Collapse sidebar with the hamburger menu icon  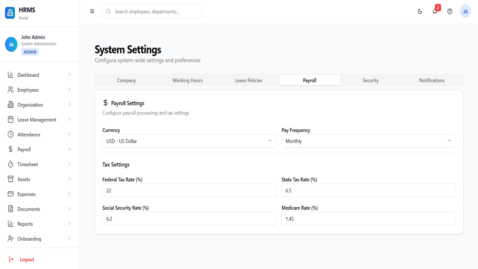[92, 12]
